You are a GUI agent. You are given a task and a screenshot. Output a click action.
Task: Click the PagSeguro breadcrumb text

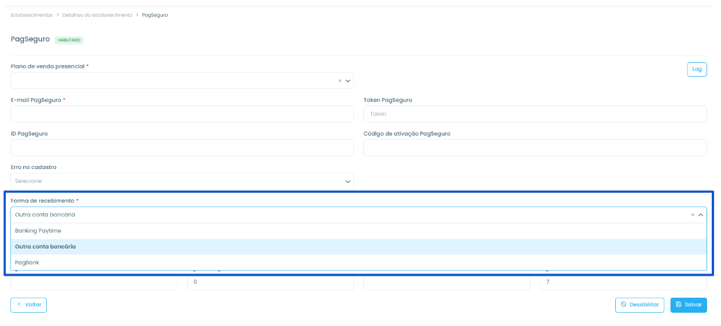(155, 15)
